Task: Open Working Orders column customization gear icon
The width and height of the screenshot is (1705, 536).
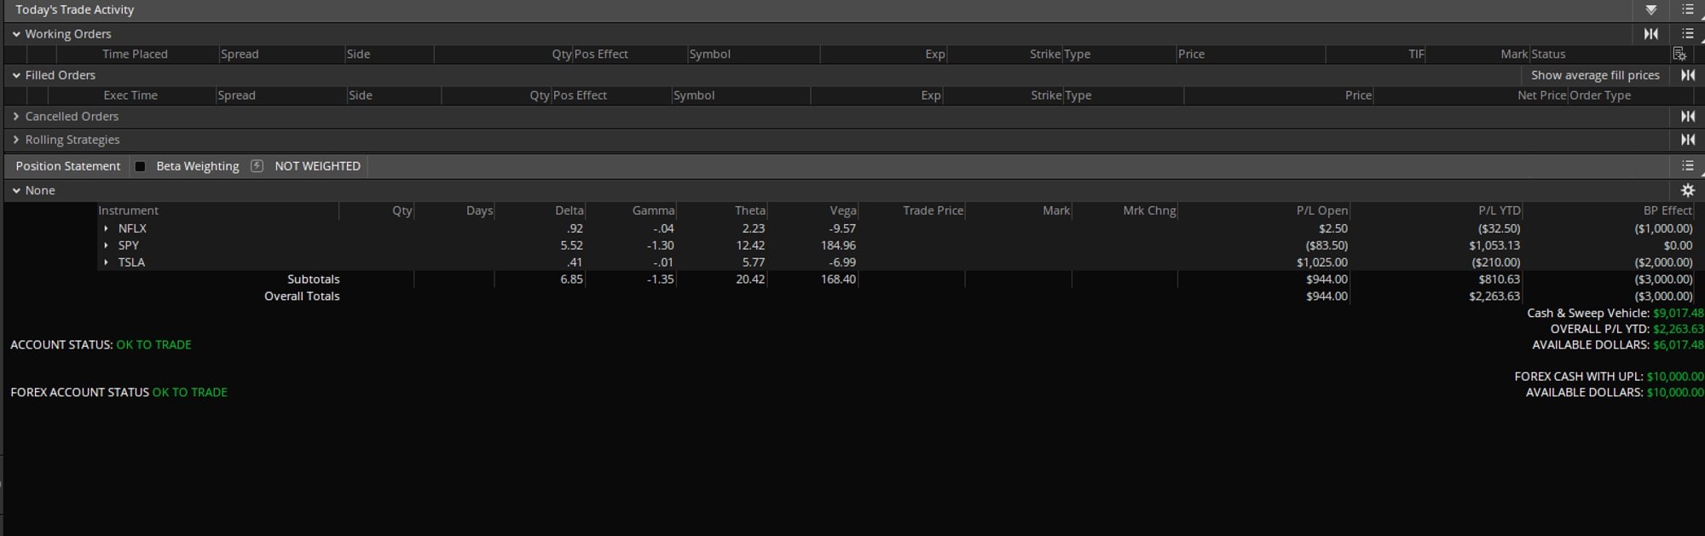Action: (x=1679, y=55)
